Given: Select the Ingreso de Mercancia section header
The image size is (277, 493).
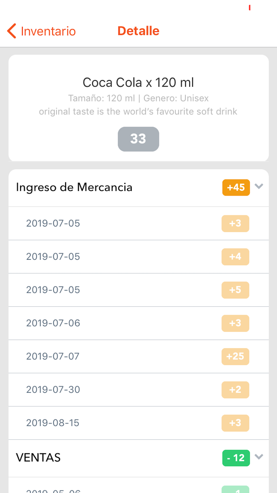Looking at the screenshot, I should tap(74, 187).
